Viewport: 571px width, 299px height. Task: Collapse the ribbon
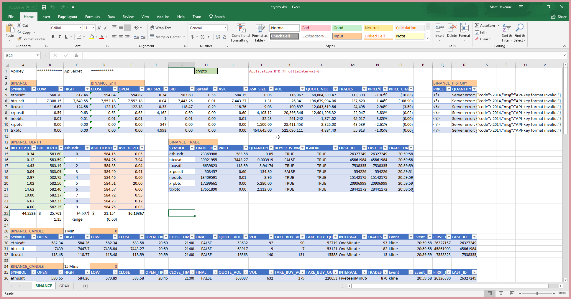[564, 46]
